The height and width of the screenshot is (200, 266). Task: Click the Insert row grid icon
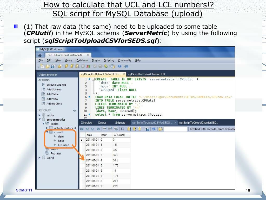click(105, 129)
